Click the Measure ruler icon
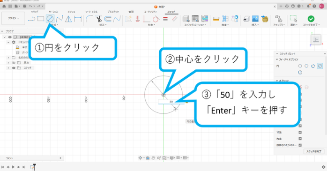Image resolution: width=327 pixels, height=171 pixels. click(216, 19)
